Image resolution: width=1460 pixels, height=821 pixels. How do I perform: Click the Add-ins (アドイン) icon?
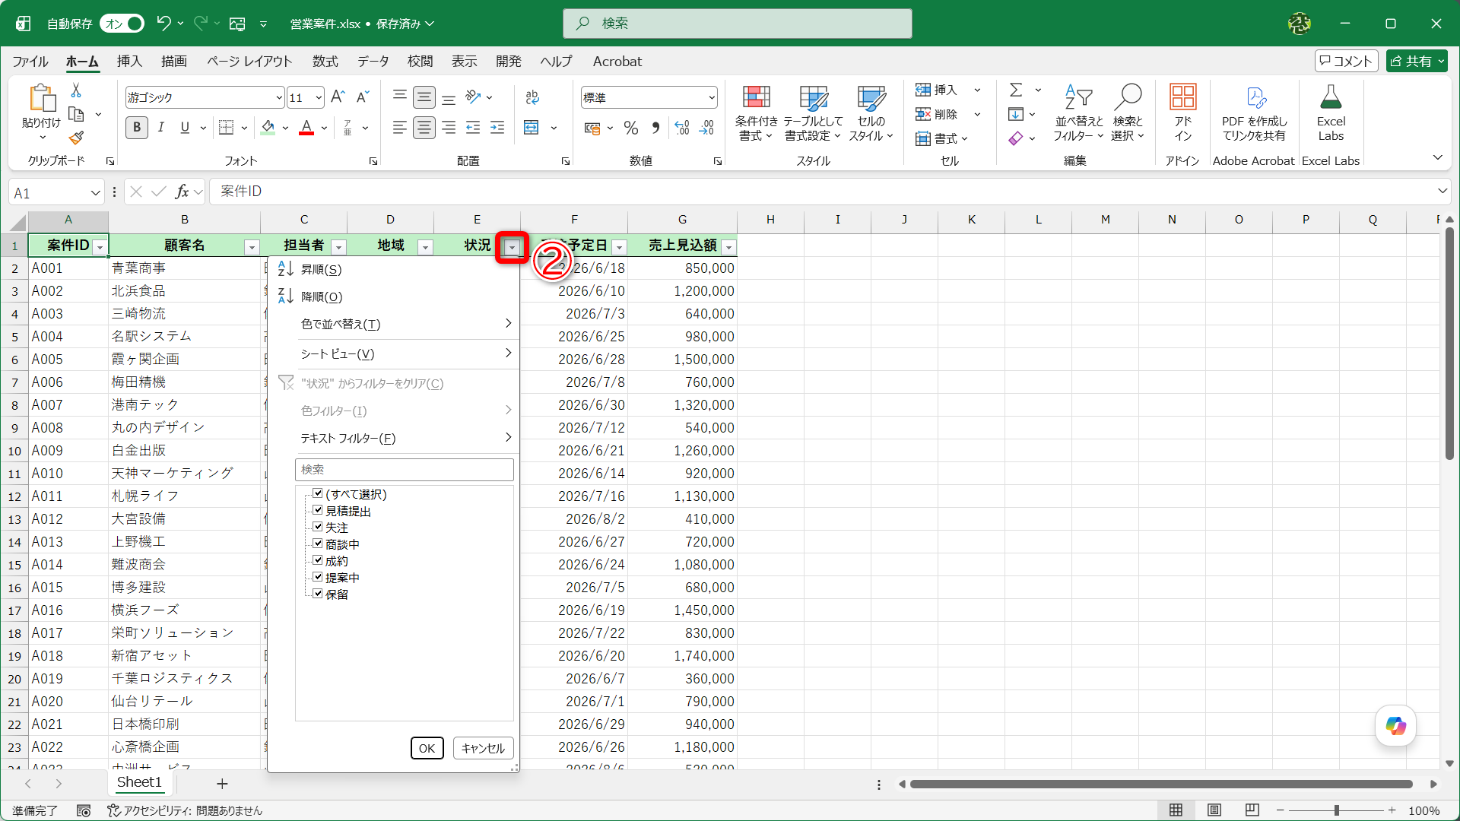click(1182, 113)
